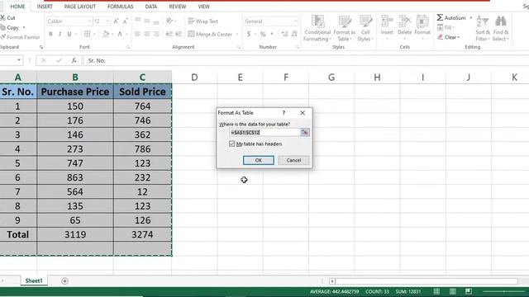The image size is (529, 297).
Task: Click the Font Color icon
Action: tap(120, 34)
